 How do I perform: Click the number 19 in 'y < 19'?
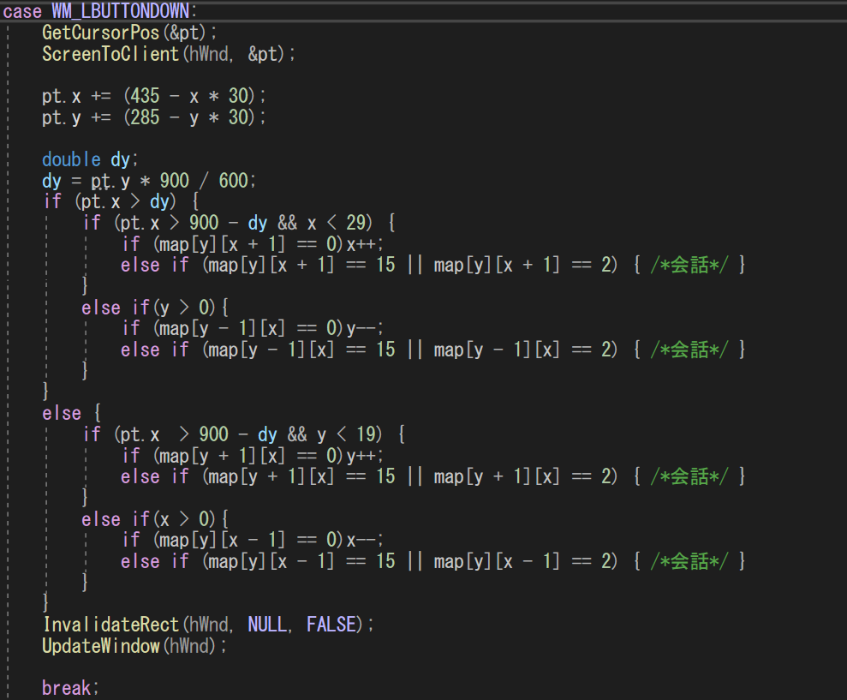click(366, 434)
